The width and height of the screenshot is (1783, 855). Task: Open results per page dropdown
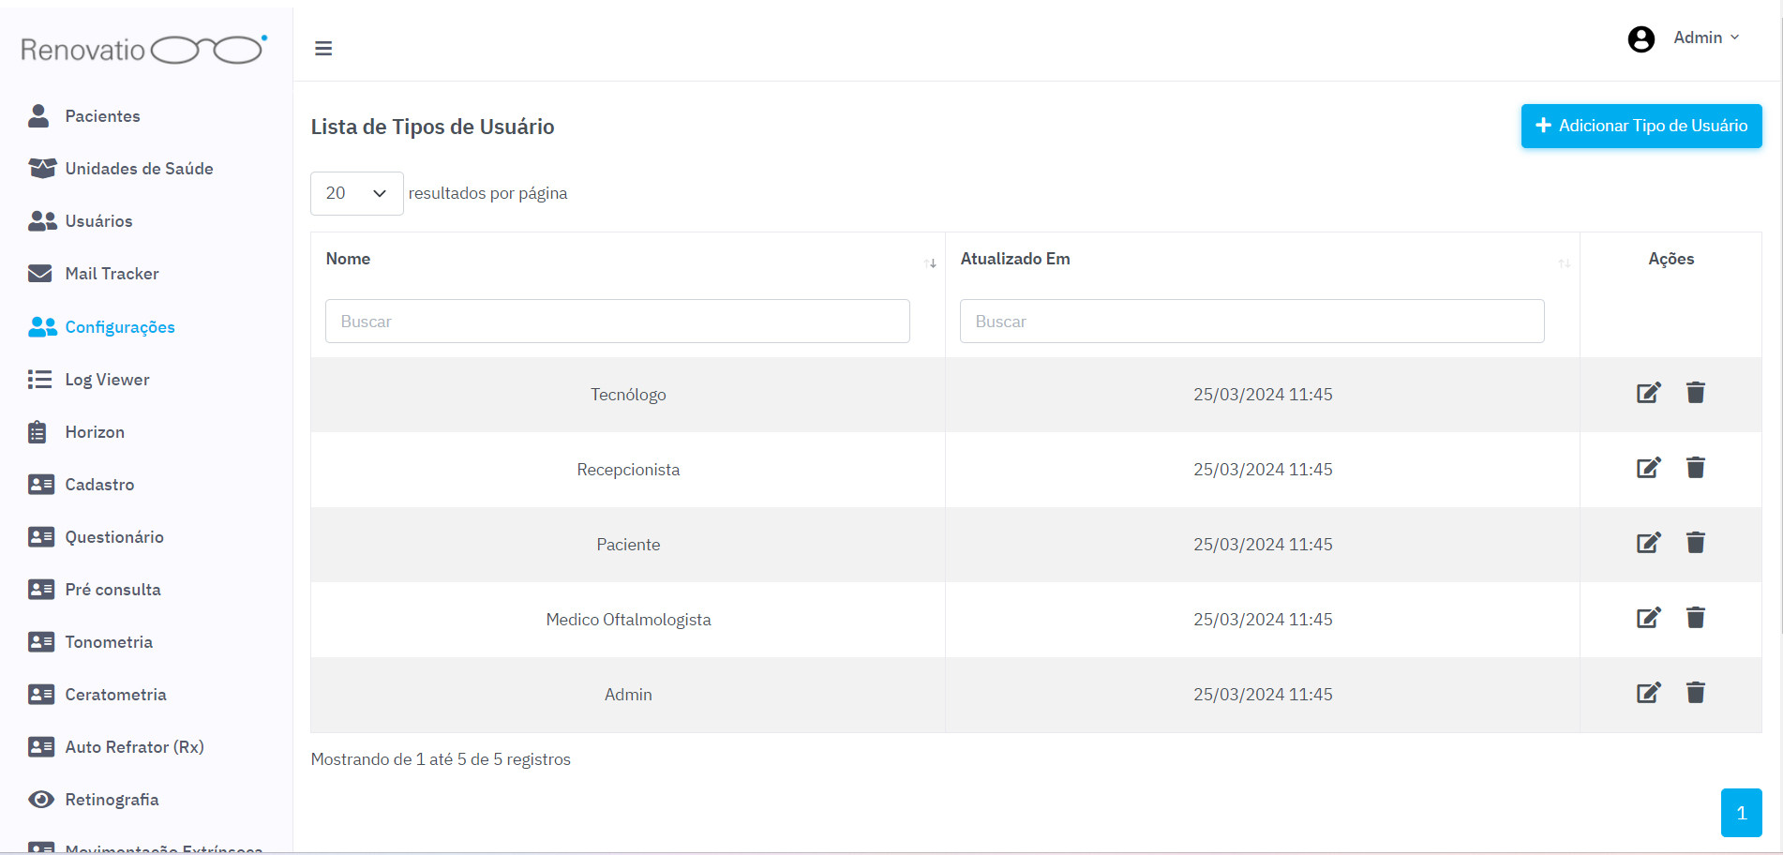click(x=356, y=193)
